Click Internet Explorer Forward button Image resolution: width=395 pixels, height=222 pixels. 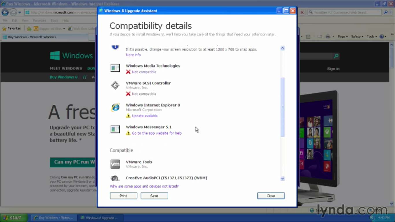[x=13, y=12]
